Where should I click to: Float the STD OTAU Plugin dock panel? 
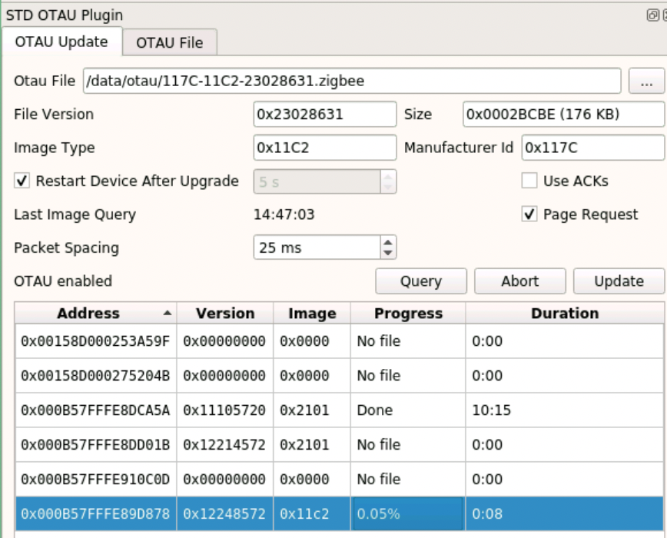[652, 15]
